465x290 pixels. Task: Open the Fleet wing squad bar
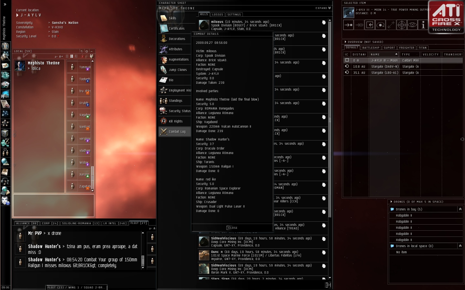[76, 287]
